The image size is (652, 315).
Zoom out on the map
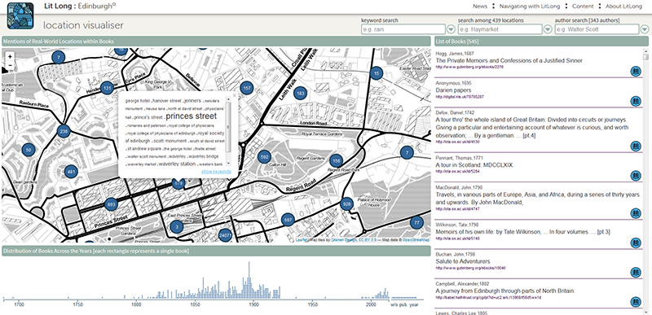click(x=10, y=66)
